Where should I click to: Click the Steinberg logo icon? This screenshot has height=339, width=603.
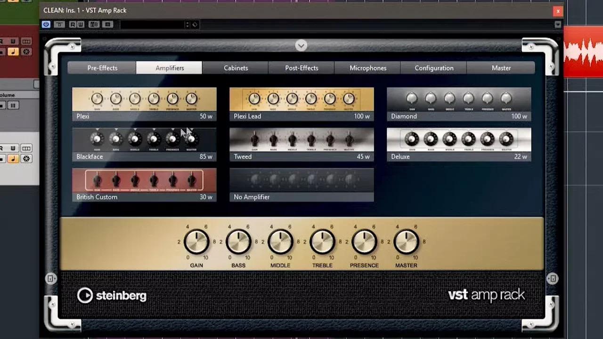85,295
